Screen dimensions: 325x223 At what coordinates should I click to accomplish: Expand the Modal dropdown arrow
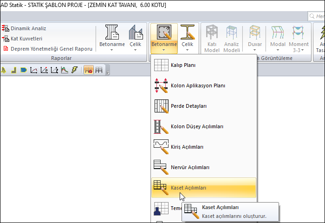[x=278, y=50]
